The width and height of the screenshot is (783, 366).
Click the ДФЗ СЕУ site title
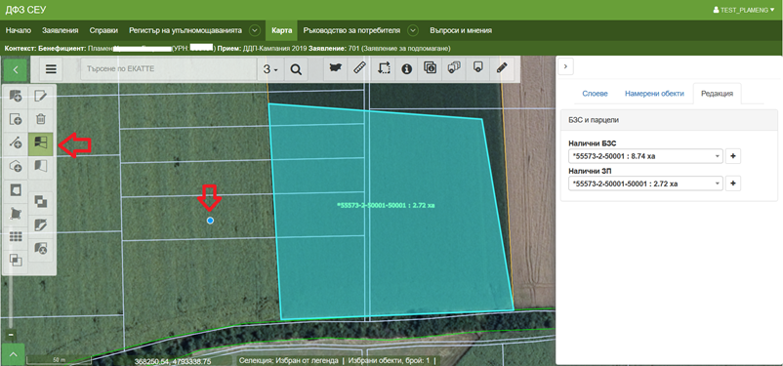[25, 10]
